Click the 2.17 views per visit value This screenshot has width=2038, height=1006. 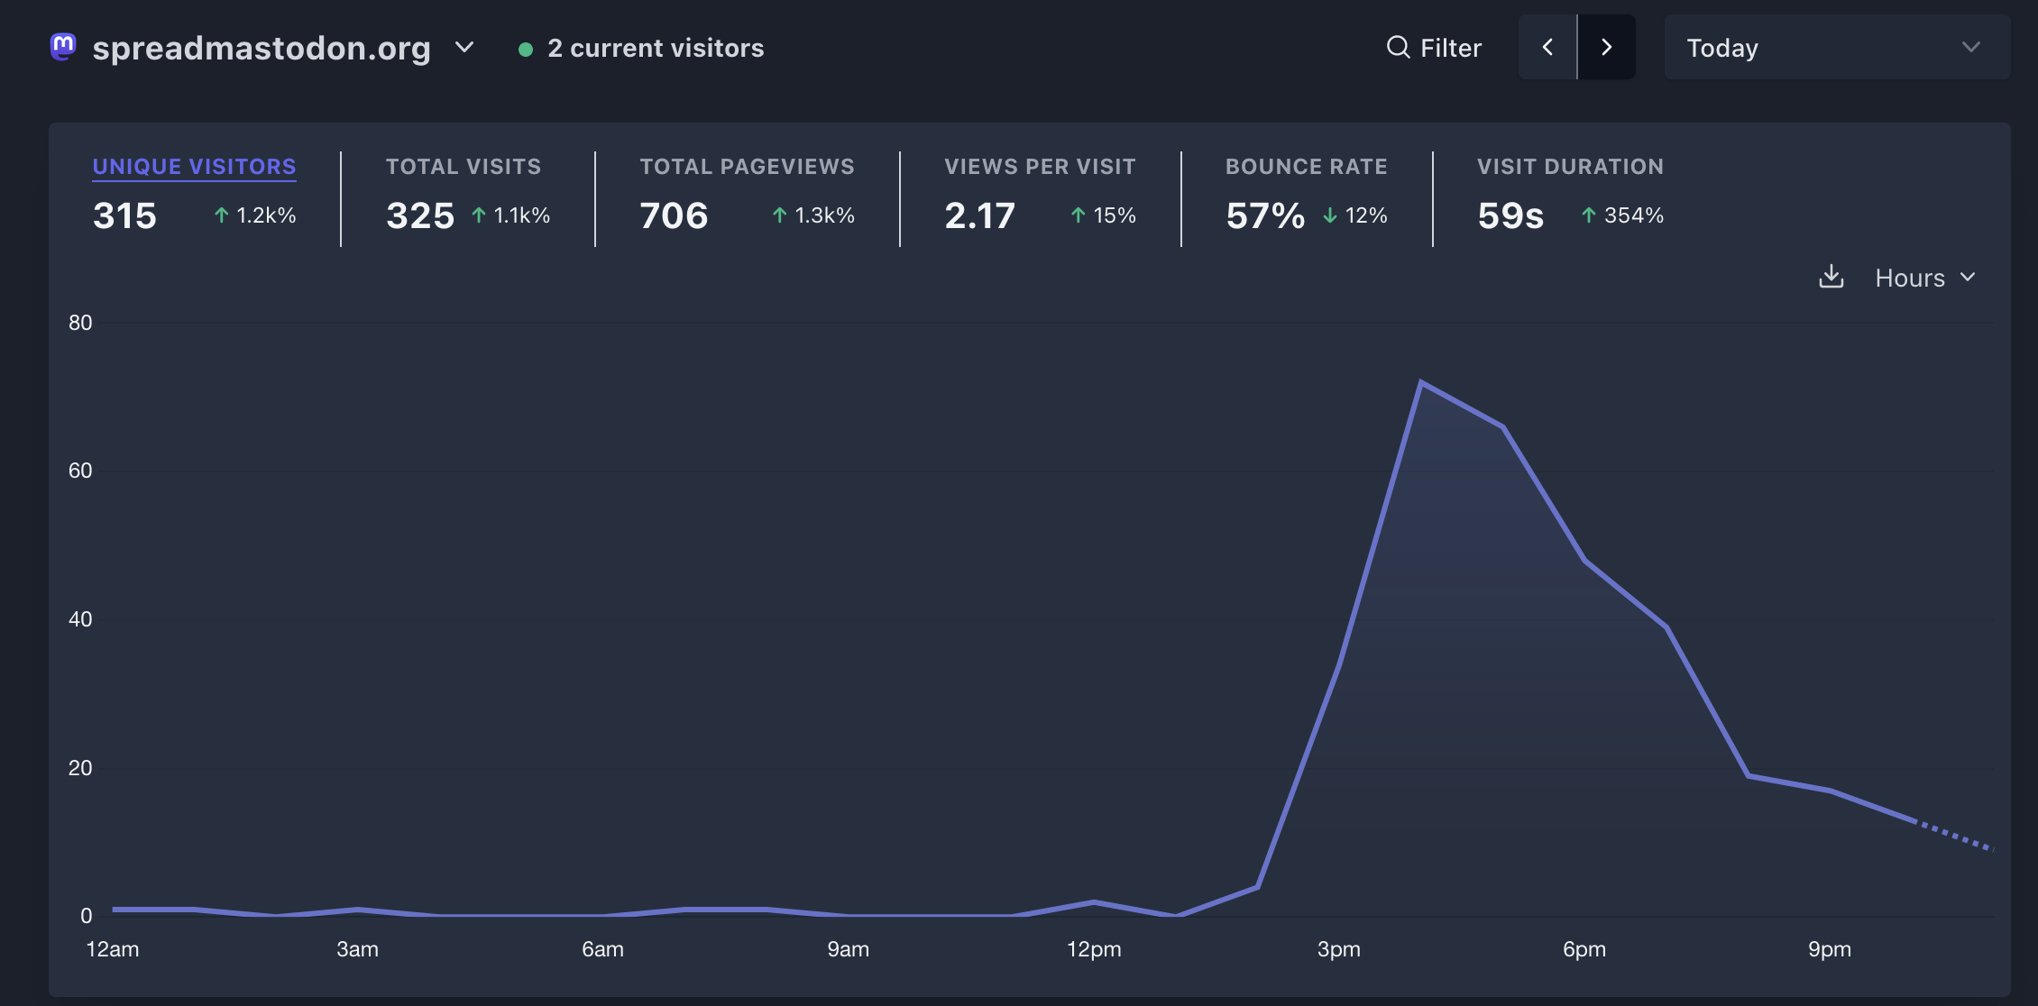[979, 215]
